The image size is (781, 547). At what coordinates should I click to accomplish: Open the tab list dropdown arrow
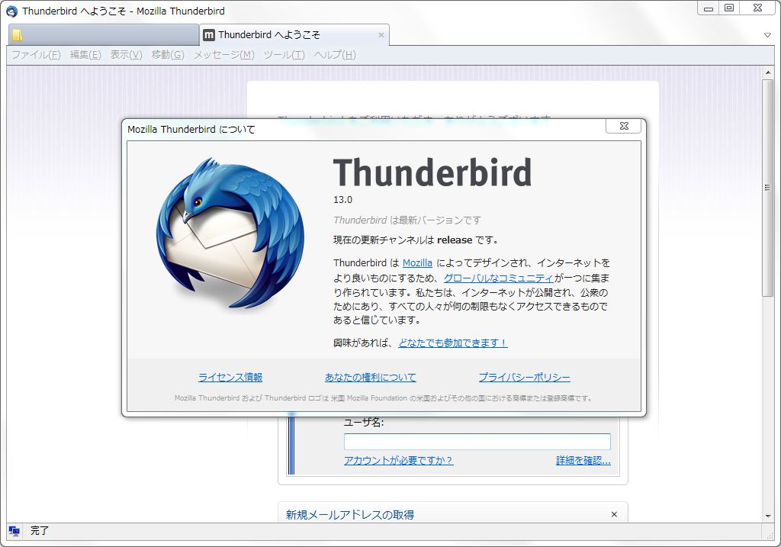[x=767, y=34]
